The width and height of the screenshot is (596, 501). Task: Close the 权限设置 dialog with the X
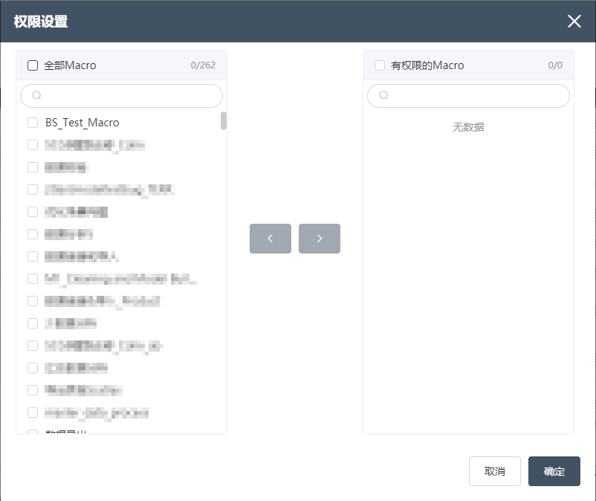coord(574,21)
